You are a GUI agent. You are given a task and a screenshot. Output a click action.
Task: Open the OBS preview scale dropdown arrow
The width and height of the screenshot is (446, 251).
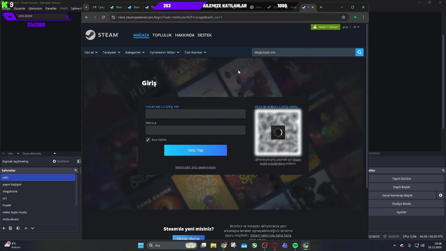tap(55, 153)
